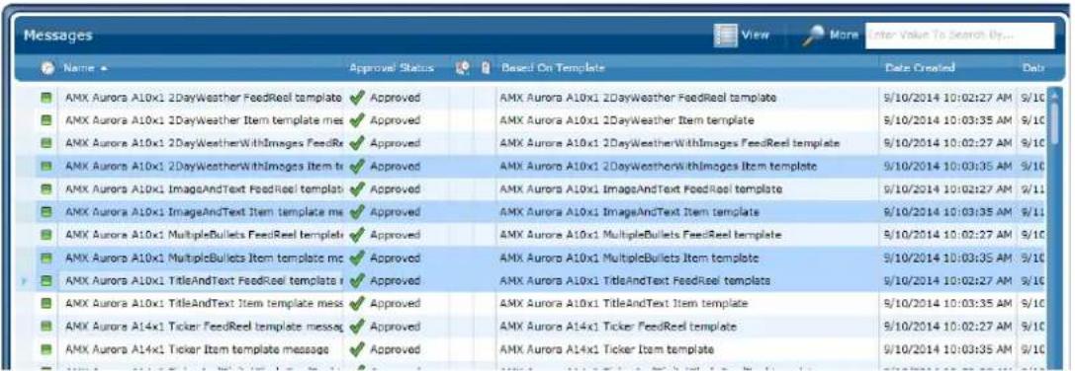
Task: Select 'AMX Aurora A14x1 Ticker FeedReel' message name
Action: click(x=203, y=327)
